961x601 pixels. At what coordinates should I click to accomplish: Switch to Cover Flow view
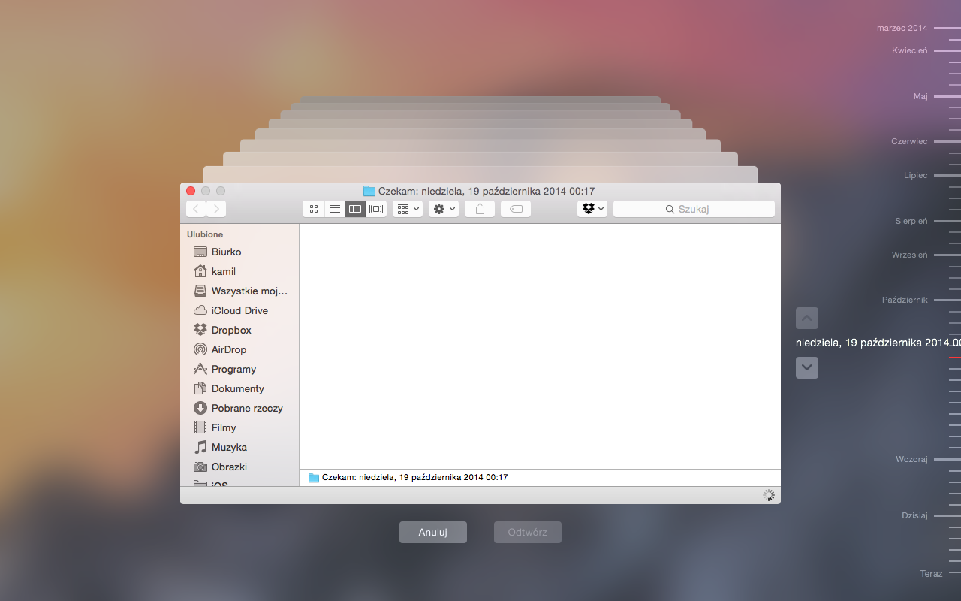click(376, 209)
